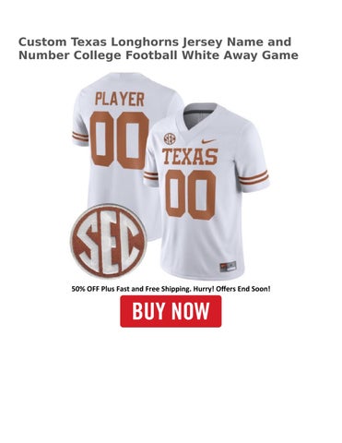Click the Nike jock tag at jersey hem

(228, 266)
